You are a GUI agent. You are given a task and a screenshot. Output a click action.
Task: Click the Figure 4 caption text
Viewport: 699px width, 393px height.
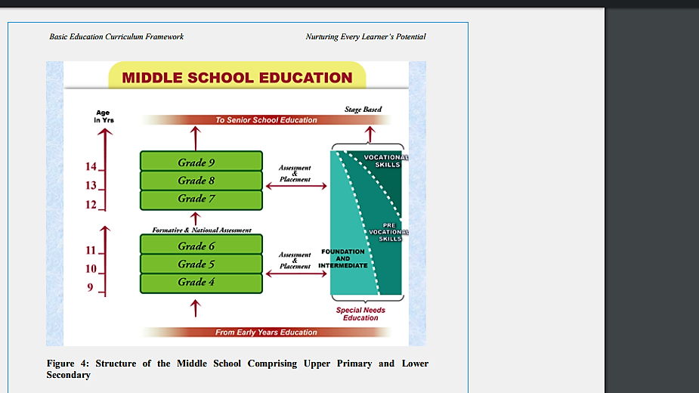click(x=237, y=369)
